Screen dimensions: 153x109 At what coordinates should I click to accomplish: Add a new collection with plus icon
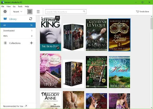tap(31, 43)
